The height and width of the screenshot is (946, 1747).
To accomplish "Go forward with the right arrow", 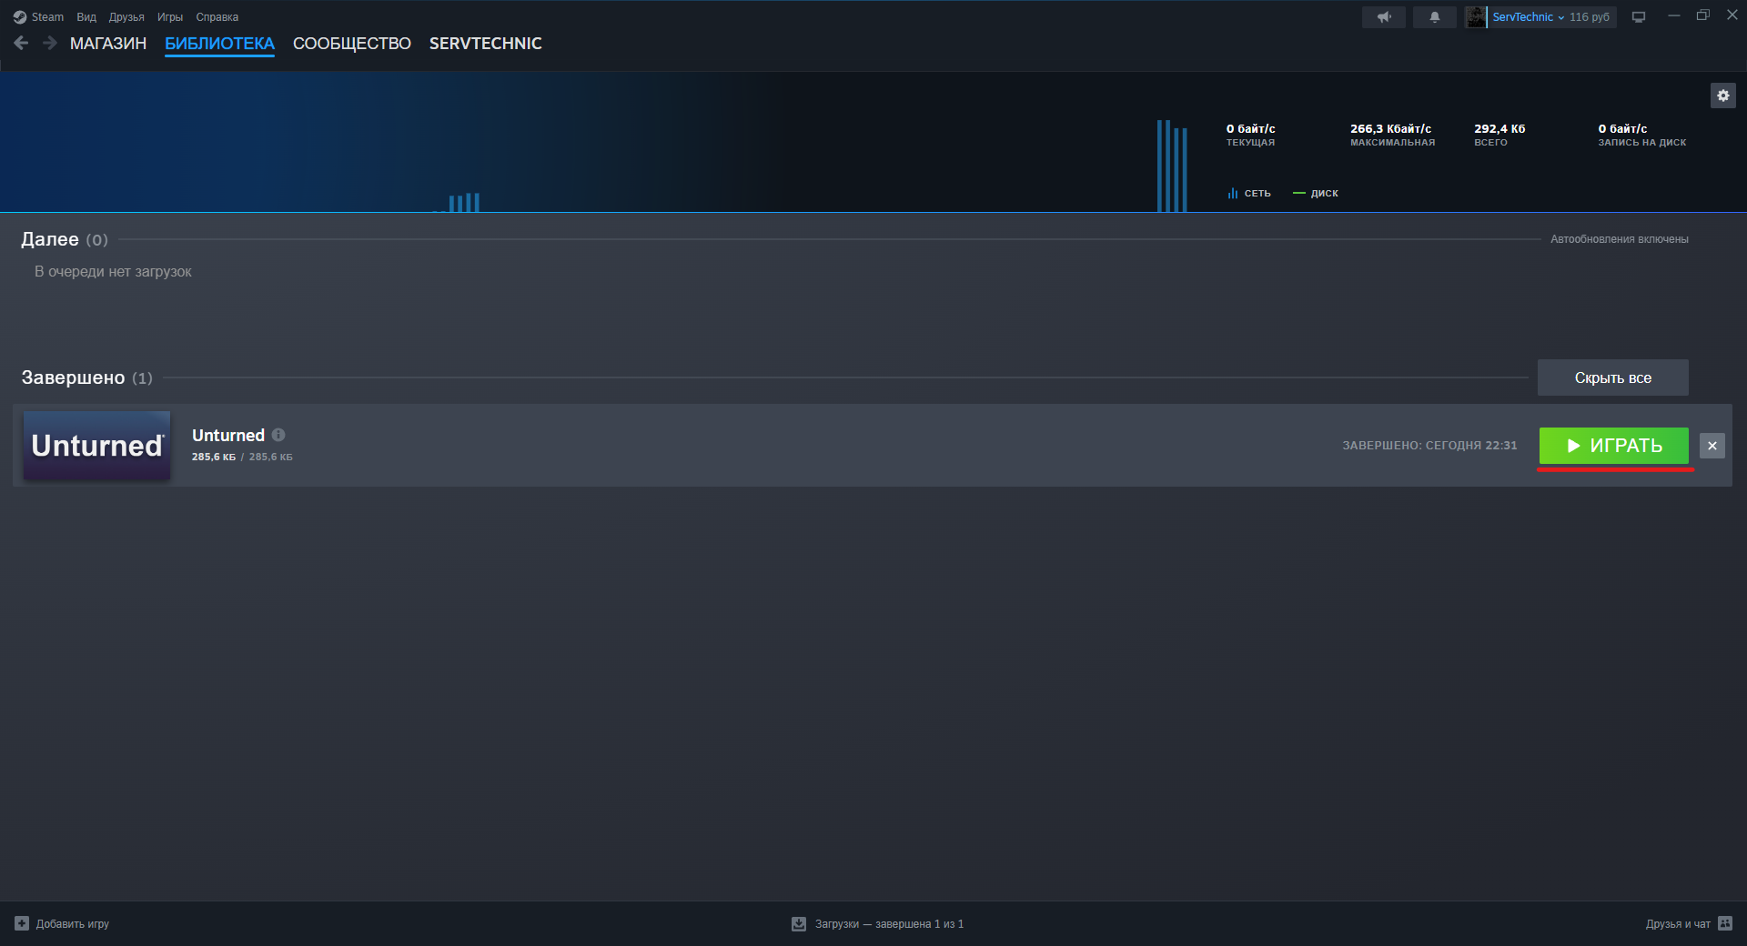I will click(50, 43).
